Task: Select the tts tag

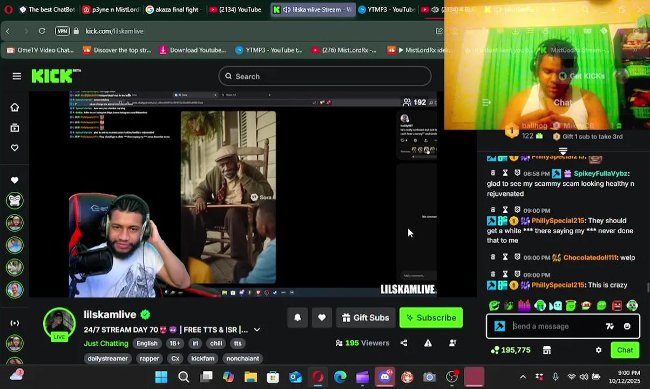Action: [x=238, y=343]
